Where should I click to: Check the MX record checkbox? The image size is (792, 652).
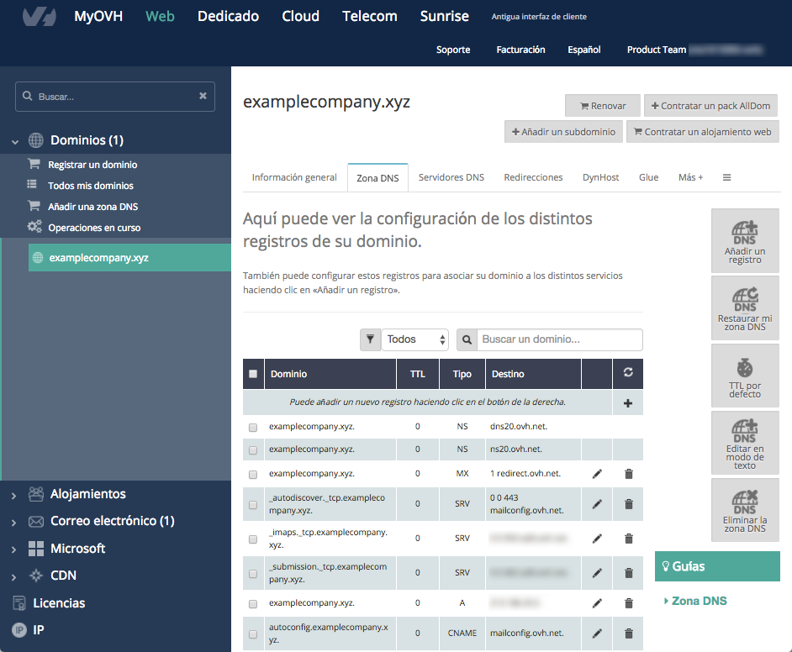click(253, 475)
